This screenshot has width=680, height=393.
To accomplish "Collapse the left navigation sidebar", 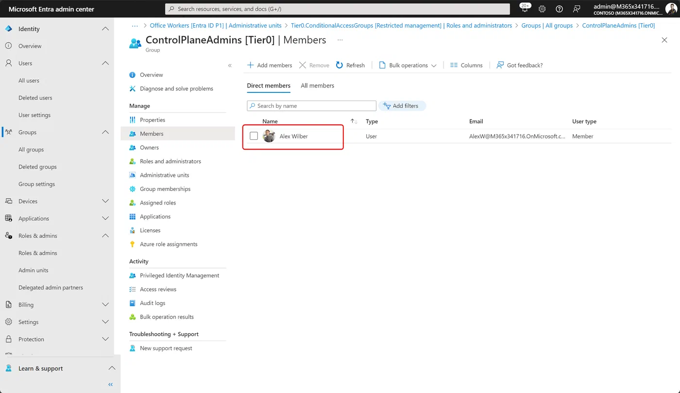I will (x=110, y=384).
